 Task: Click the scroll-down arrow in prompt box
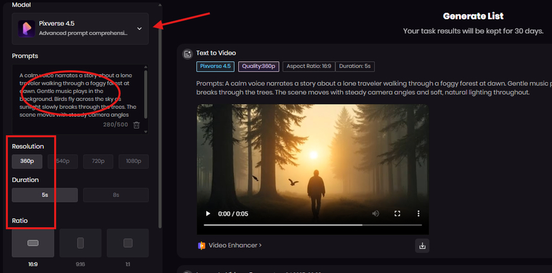tap(146, 132)
